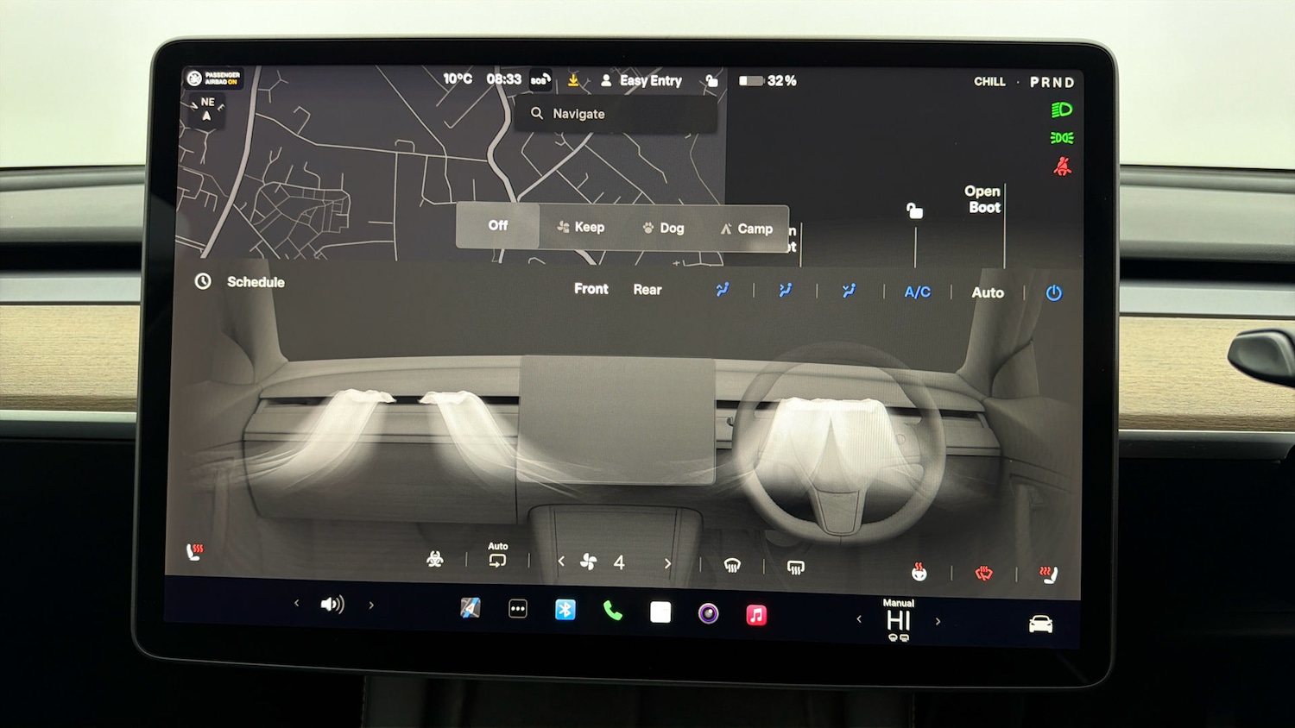Viewport: 1295px width, 728px height.
Task: Switch to Rear climate tab
Action: click(x=647, y=290)
